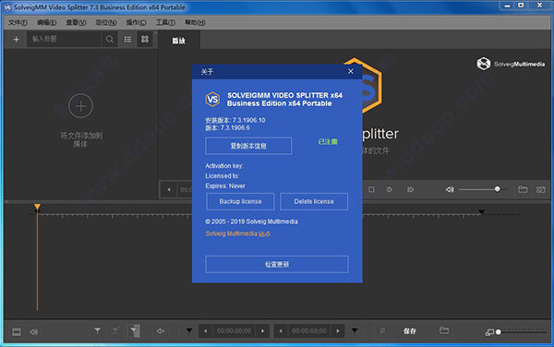Viewport: 554px width, 347px height.
Task: Open output folder icon beside 保存
Action: pos(444,330)
